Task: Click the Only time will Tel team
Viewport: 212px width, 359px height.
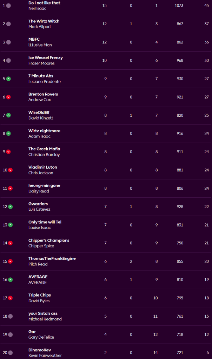Action: coord(45,222)
